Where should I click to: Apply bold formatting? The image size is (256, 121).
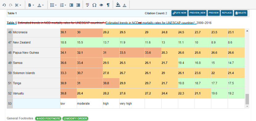[x=30, y=5]
